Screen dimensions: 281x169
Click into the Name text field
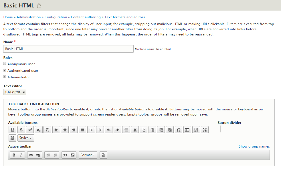tap(68, 49)
